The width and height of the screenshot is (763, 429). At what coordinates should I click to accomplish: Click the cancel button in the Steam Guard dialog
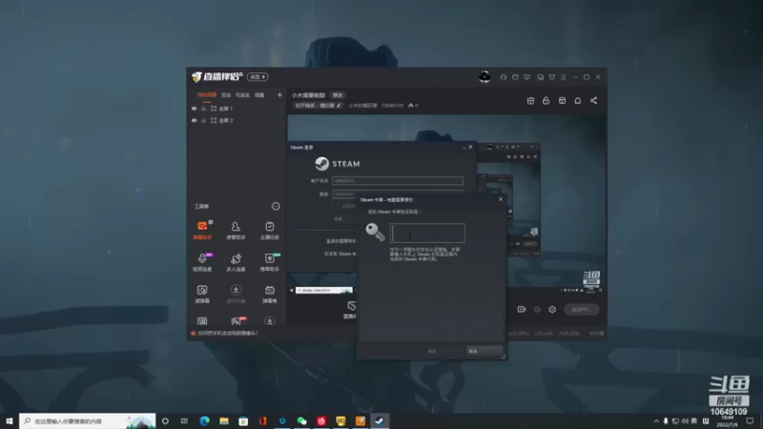pyautogui.click(x=485, y=351)
